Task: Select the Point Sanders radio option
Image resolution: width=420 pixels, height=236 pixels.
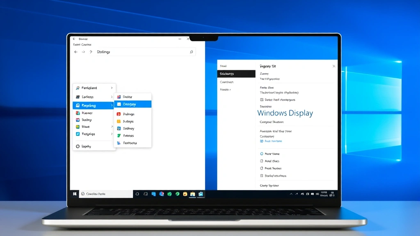Action: pos(261,168)
